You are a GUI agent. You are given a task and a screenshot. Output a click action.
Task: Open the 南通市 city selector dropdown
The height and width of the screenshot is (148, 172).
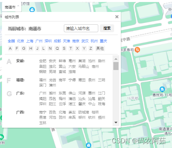click(x=11, y=7)
